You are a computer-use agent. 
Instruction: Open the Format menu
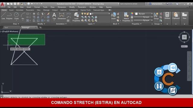coord(37,7)
